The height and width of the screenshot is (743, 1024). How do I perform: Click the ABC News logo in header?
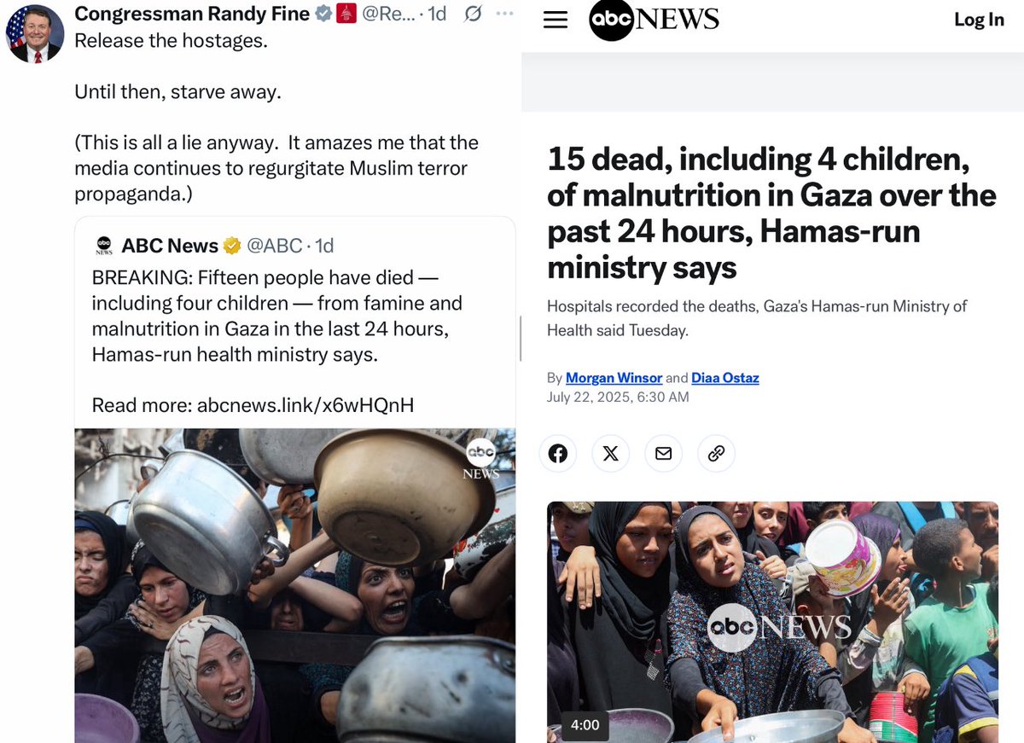click(x=654, y=20)
